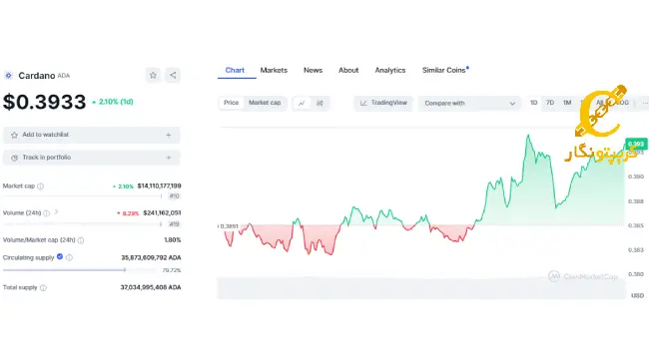Screen dimensions: 649x364
Task: Expand Add to watchlist plus option
Action: coord(169,135)
